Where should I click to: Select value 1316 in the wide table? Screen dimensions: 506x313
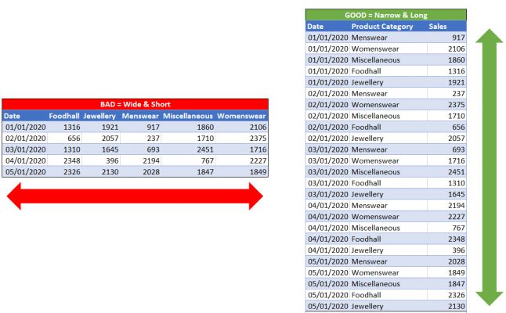71,127
